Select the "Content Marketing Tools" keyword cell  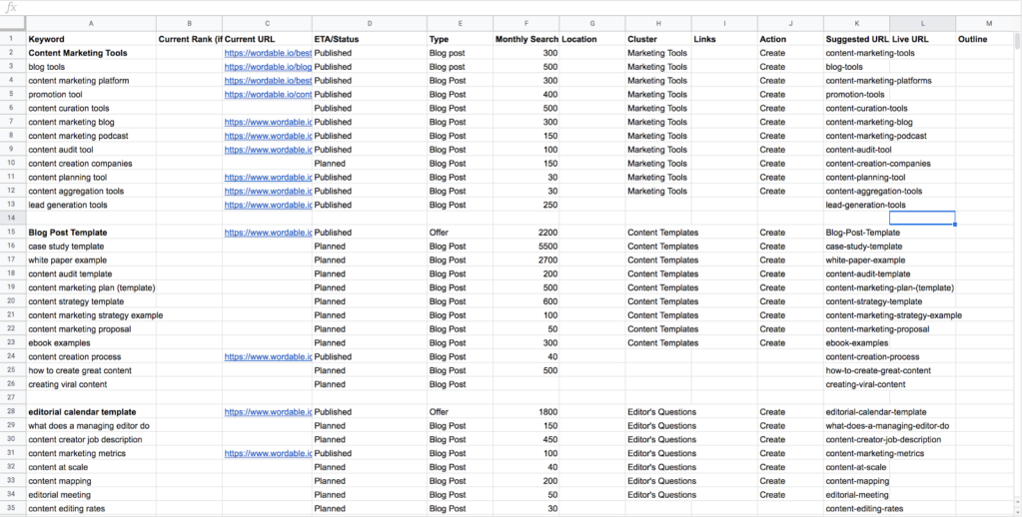(x=91, y=53)
